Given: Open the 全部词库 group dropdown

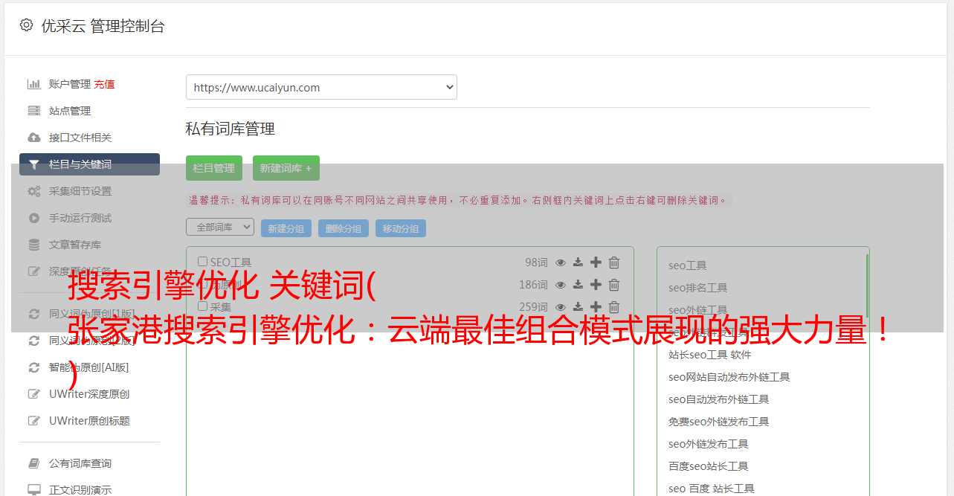Looking at the screenshot, I should (x=220, y=227).
